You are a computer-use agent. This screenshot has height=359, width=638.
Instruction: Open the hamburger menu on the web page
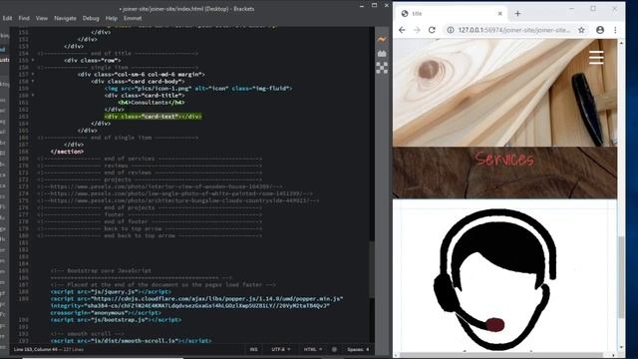click(596, 58)
